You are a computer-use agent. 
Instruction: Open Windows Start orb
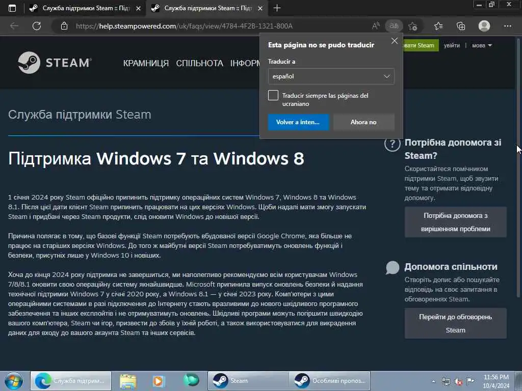[14, 381]
